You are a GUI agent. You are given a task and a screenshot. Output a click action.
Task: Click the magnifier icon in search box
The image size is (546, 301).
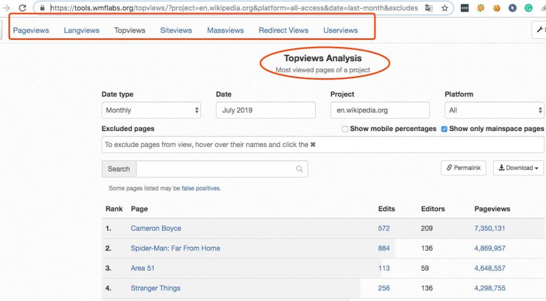(x=300, y=169)
